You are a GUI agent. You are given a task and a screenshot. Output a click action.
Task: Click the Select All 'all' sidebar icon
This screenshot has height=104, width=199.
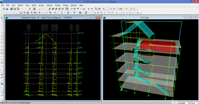pos(2,75)
